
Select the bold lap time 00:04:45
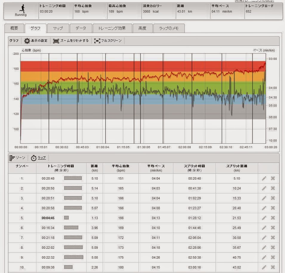pos(48,218)
